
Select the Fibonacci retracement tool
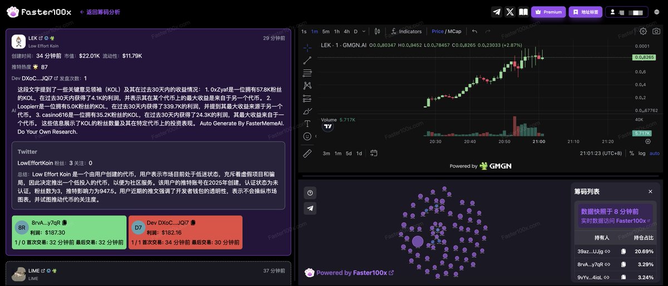(307, 73)
